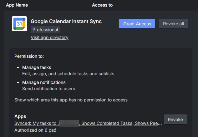Open the Visit app directory link
Screen dimensions: 198x137
pyautogui.click(x=49, y=37)
